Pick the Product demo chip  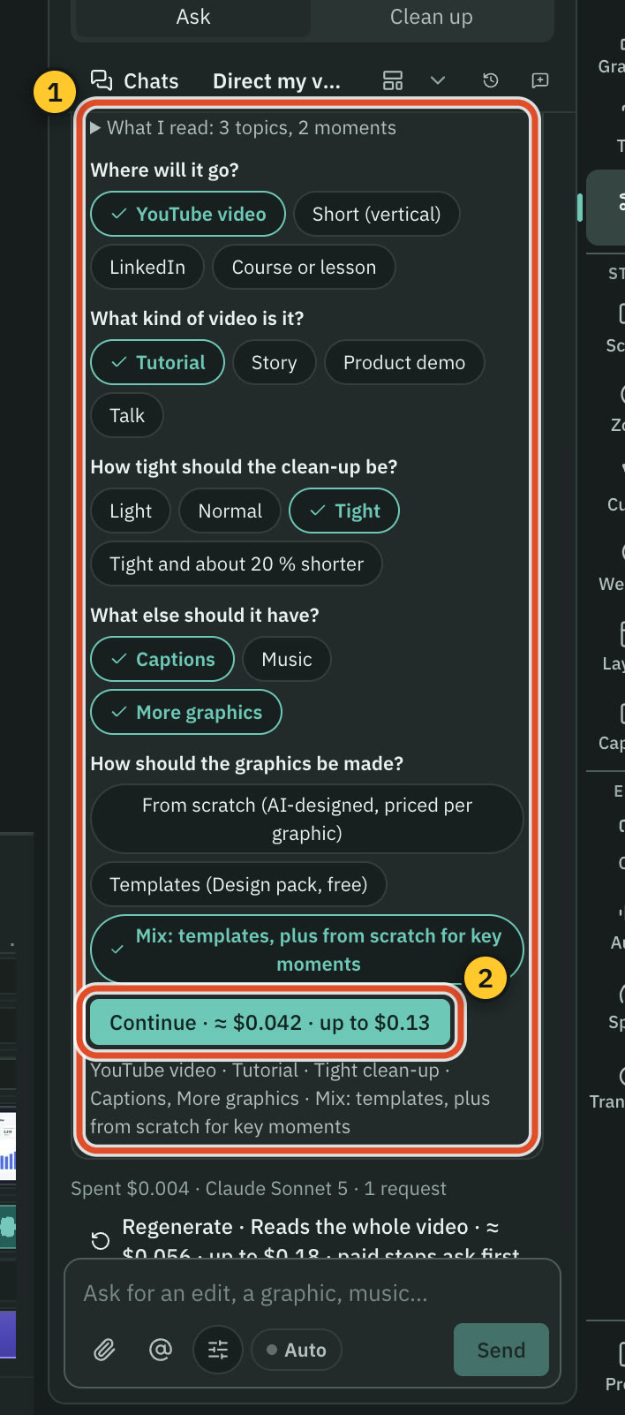(404, 363)
